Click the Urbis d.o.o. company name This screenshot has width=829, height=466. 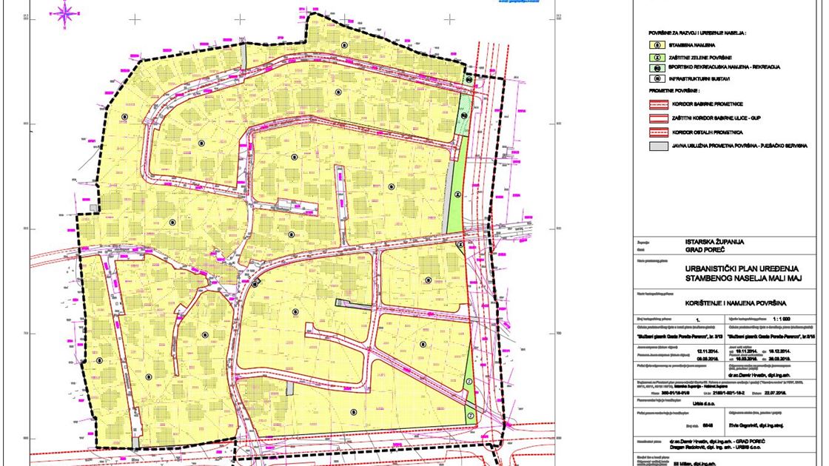tap(702, 404)
